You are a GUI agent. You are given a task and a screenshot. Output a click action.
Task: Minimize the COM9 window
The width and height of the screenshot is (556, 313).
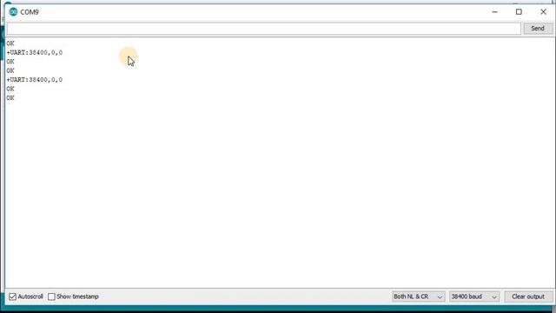(x=494, y=11)
